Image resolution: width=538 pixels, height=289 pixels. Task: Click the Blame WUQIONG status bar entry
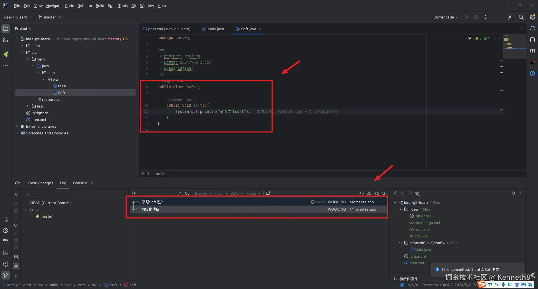450,285
